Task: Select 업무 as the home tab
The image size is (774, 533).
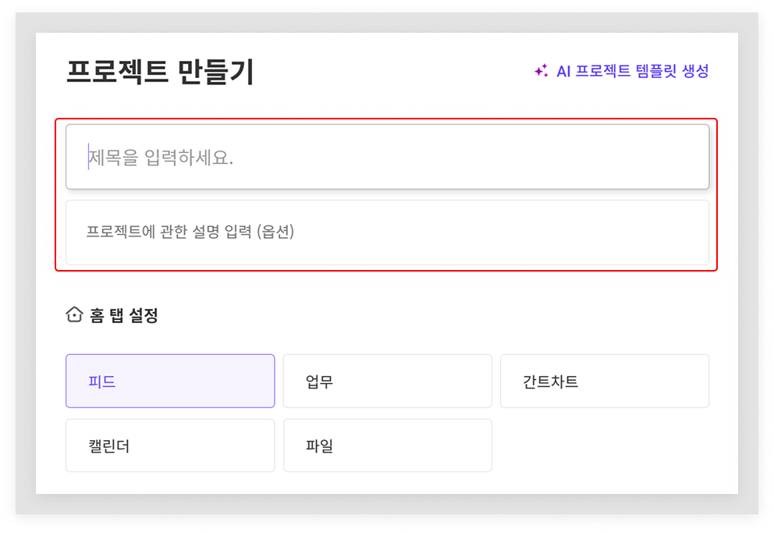Action: [388, 381]
